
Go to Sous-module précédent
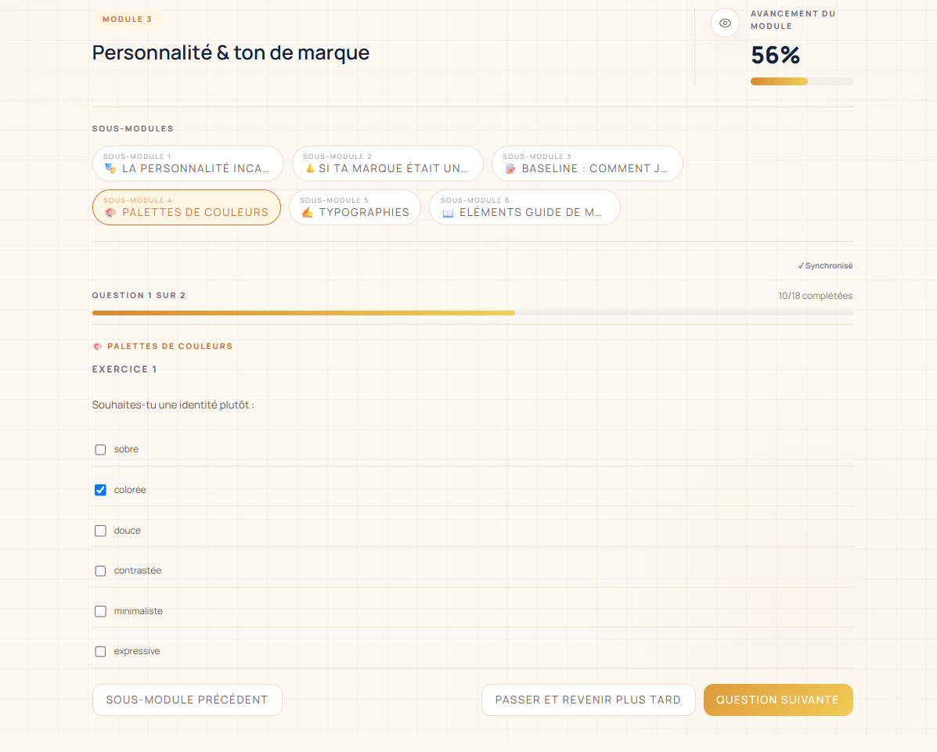tap(187, 700)
